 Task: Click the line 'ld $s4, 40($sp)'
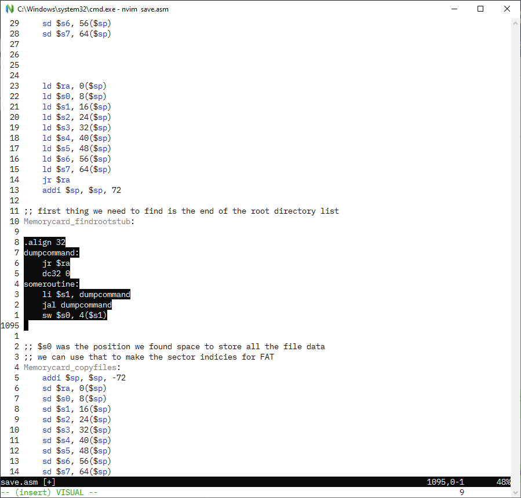(76, 138)
